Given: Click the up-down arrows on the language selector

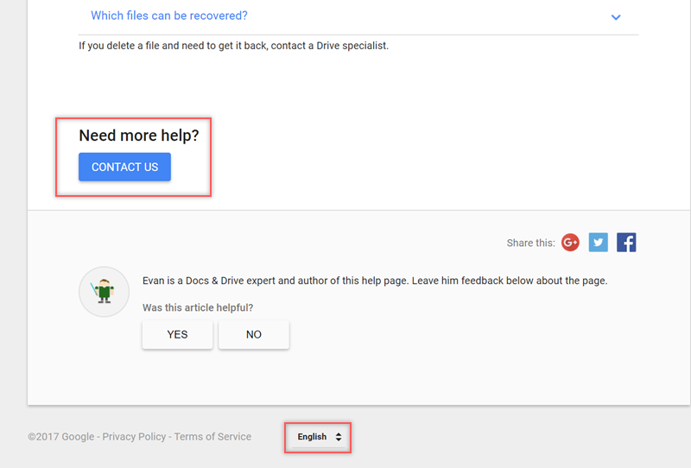Looking at the screenshot, I should (x=339, y=437).
